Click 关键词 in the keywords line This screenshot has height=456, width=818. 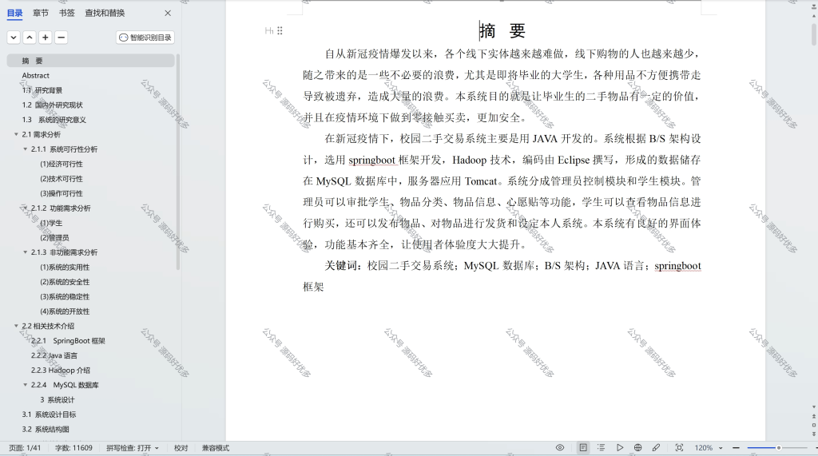[x=340, y=266]
